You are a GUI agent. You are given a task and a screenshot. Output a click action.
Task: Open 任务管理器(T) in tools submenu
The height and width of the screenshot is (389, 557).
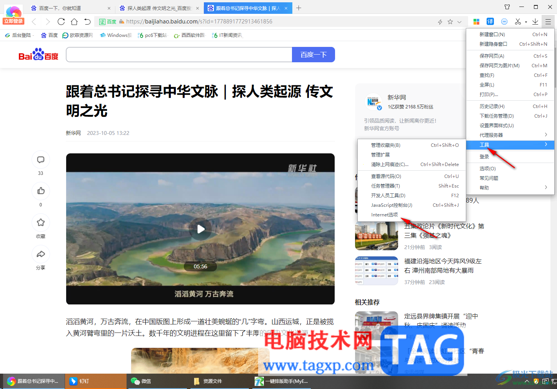(412, 186)
